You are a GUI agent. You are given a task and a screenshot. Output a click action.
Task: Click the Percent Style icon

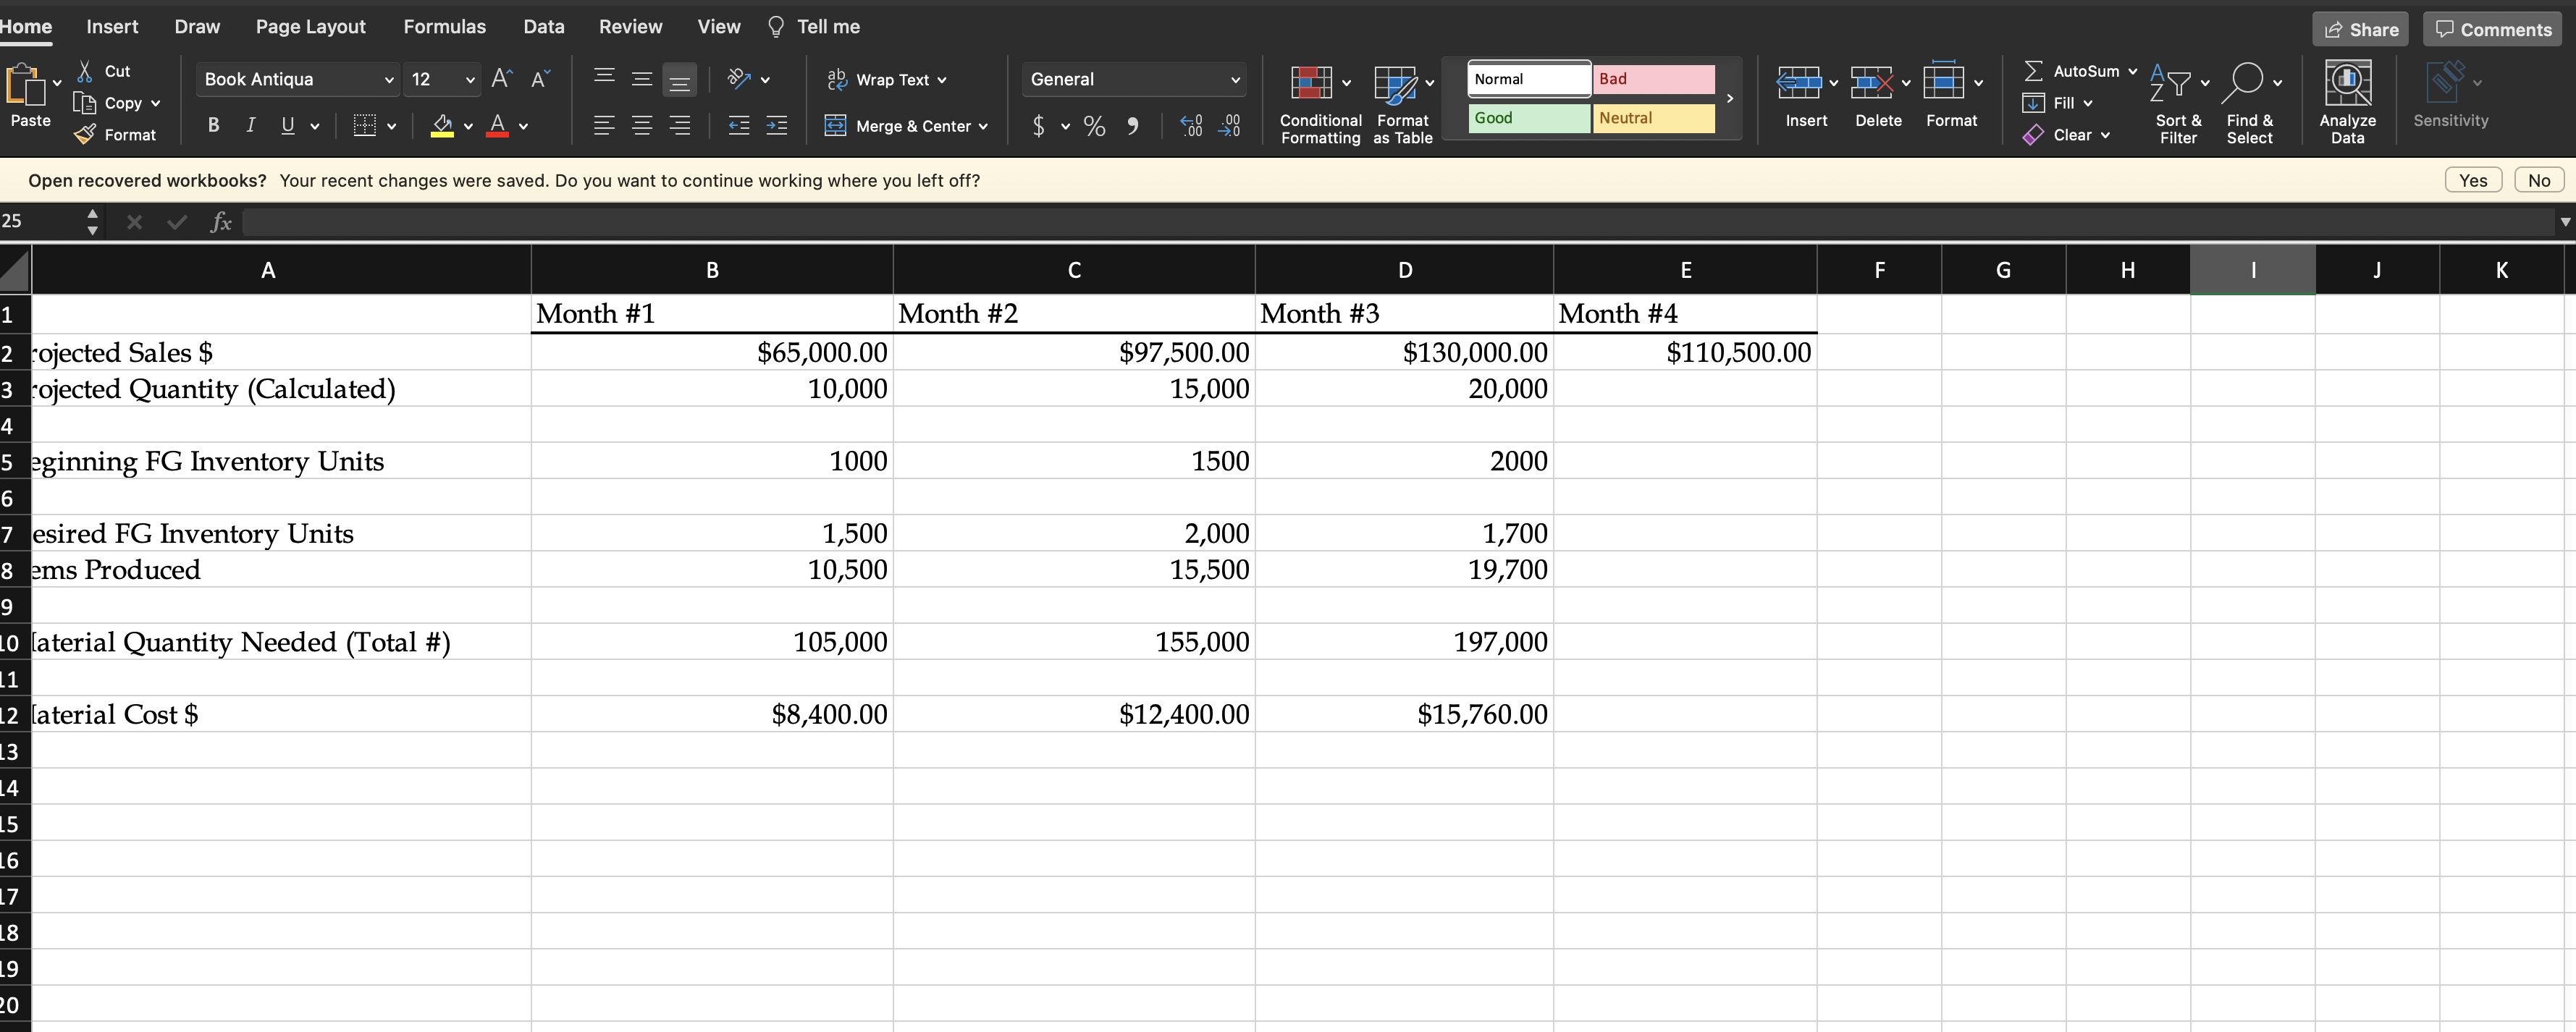[1093, 126]
